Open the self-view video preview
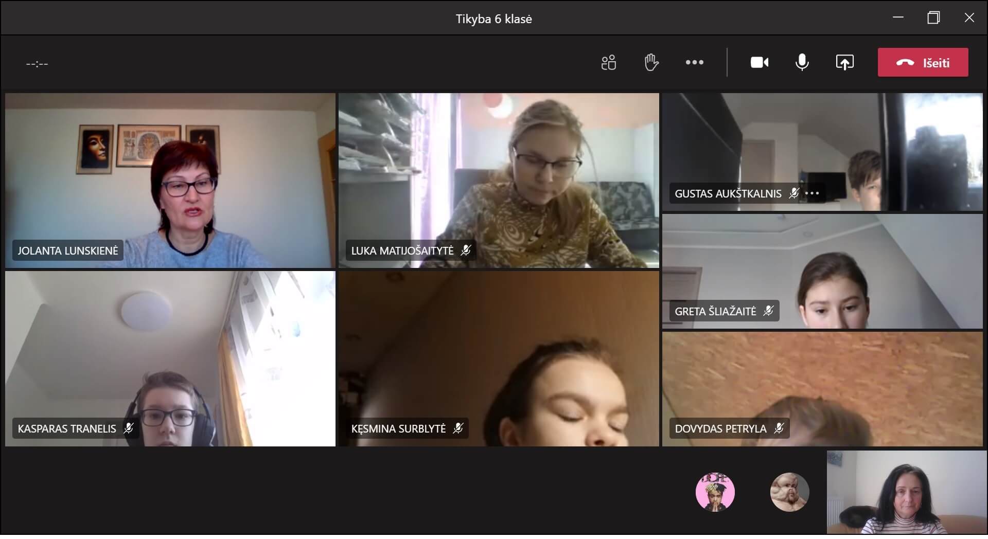 pos(906,493)
